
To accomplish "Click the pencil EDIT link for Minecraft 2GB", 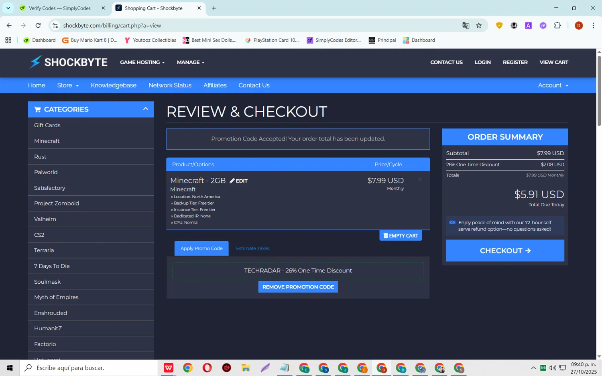I will [238, 181].
